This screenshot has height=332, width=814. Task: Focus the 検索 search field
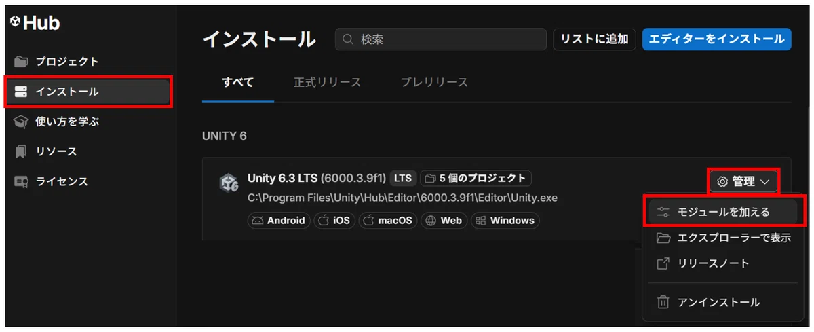point(441,39)
